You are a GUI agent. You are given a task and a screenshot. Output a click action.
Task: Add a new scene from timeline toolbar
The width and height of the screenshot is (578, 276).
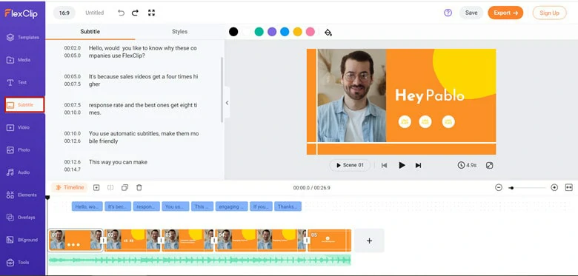tap(96, 188)
